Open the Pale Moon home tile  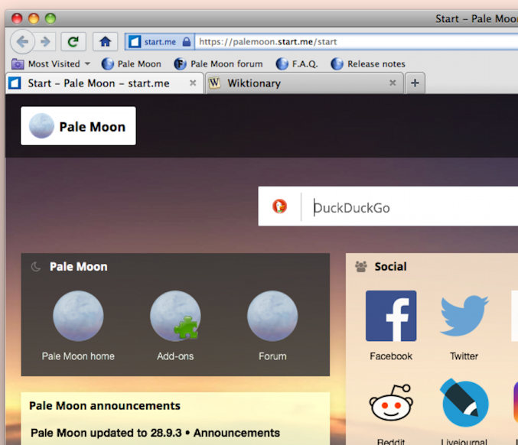coord(78,326)
